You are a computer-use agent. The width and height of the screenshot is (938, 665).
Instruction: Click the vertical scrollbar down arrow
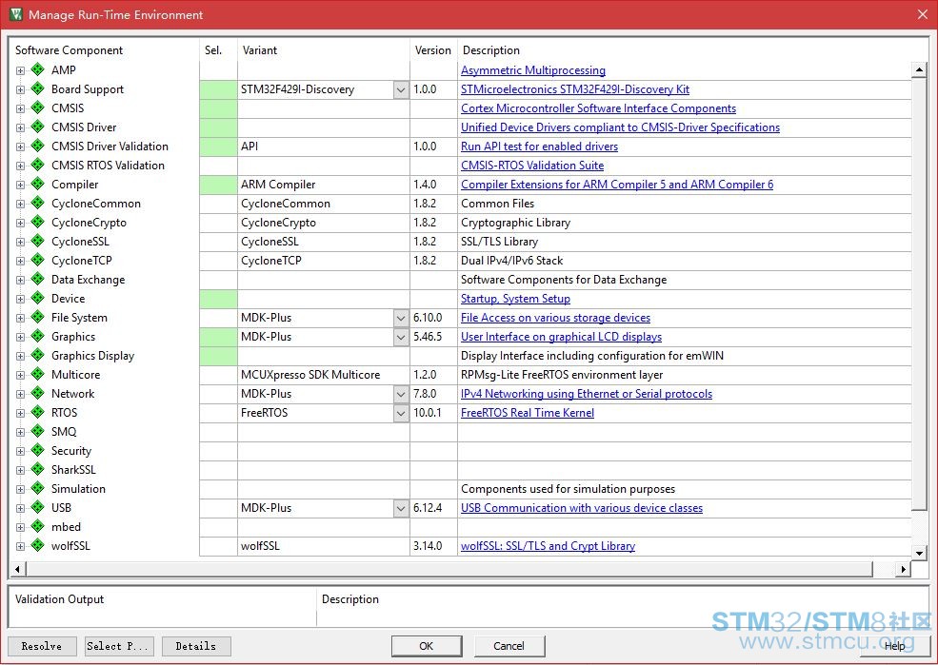tap(920, 553)
